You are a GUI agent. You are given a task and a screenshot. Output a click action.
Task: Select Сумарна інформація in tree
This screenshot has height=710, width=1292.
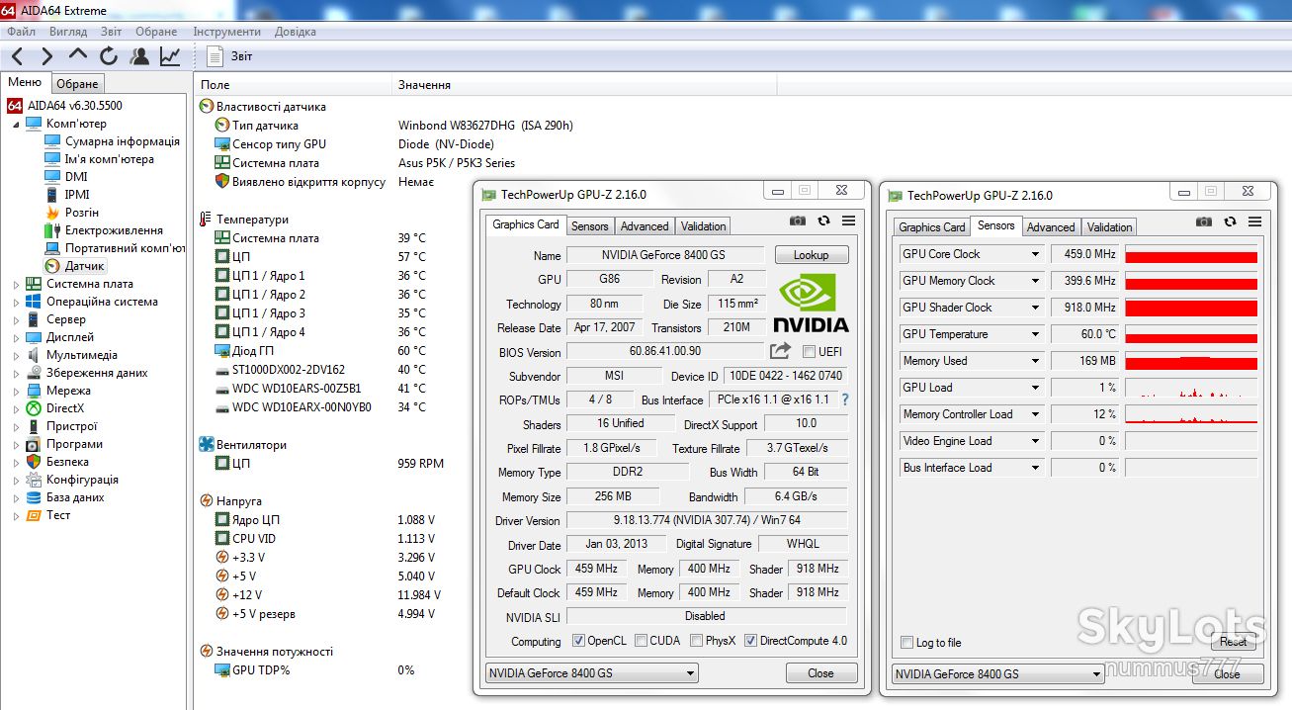[122, 141]
